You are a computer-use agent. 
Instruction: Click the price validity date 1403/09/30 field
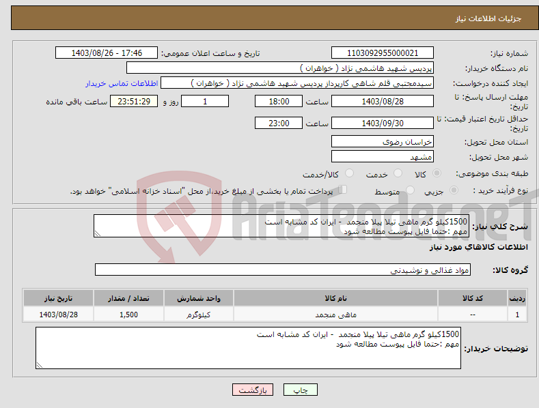pos(383,123)
